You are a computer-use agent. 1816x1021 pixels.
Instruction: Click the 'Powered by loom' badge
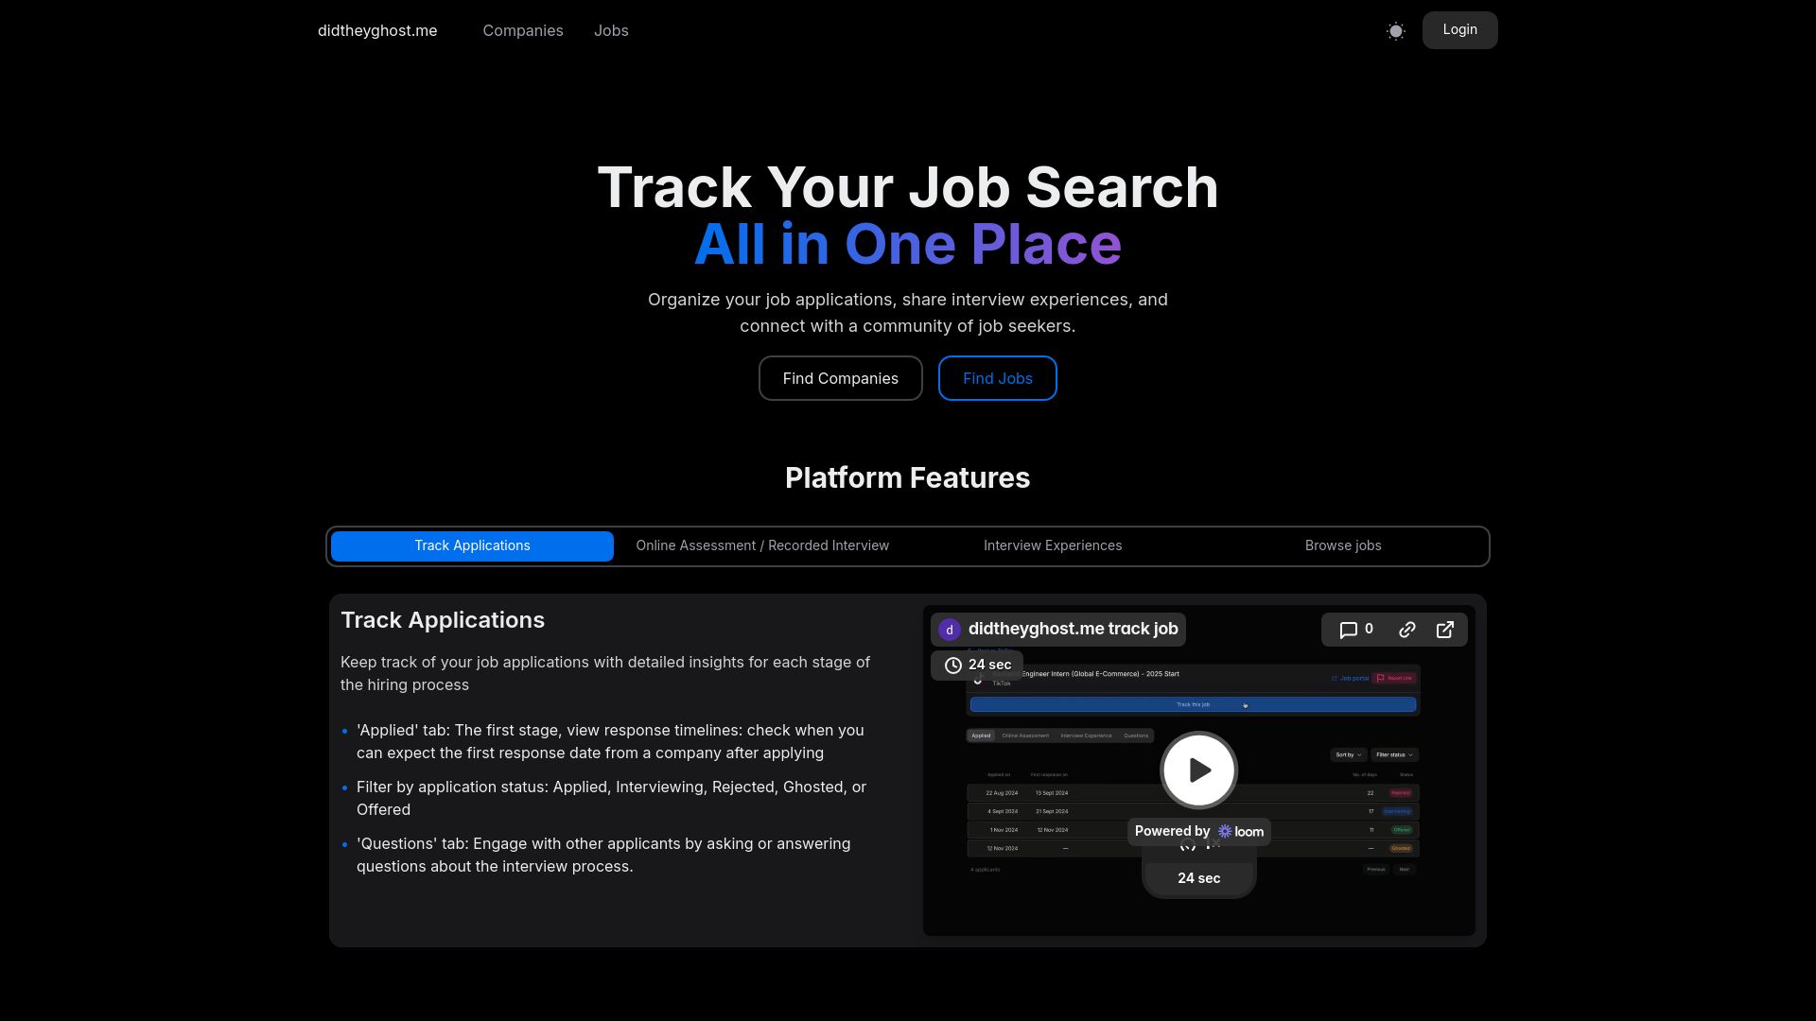coord(1198,831)
